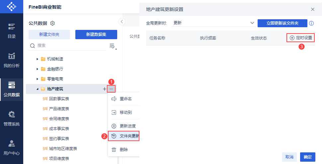This screenshot has height=164, width=322.
Task: Open 我的分析 in the left sidebar
Action: coord(12,60)
